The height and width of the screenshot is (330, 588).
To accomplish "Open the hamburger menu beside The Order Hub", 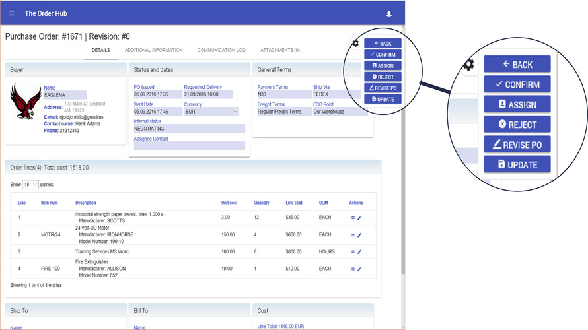I will click(12, 13).
